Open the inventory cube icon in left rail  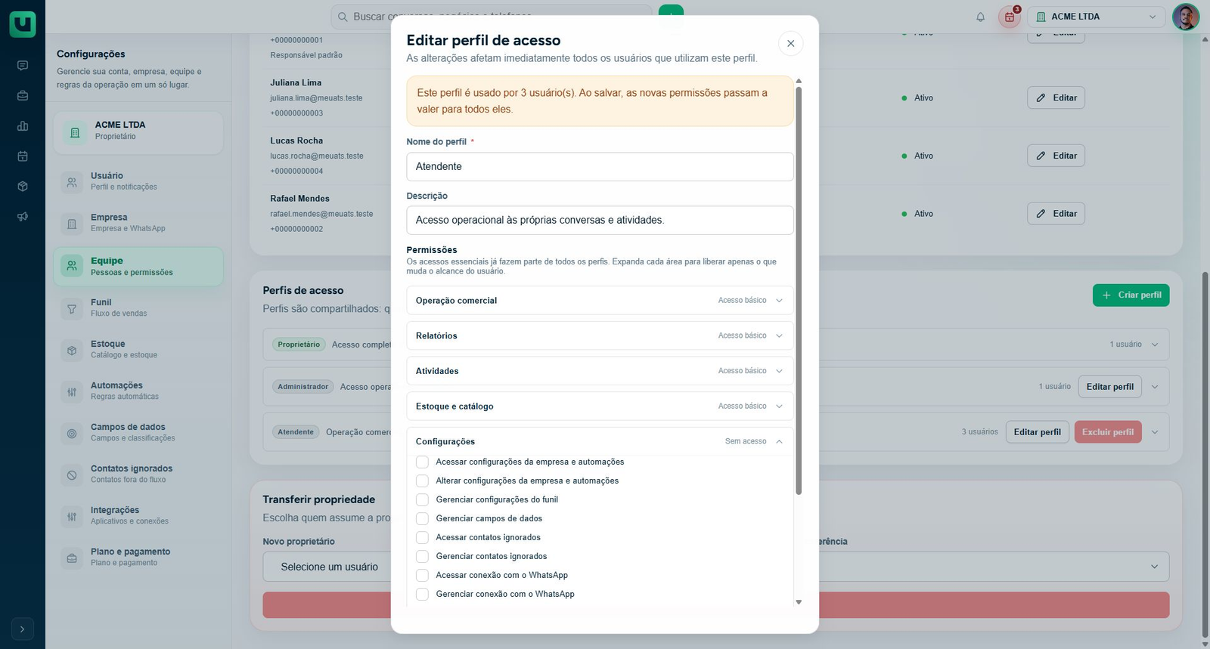click(23, 187)
